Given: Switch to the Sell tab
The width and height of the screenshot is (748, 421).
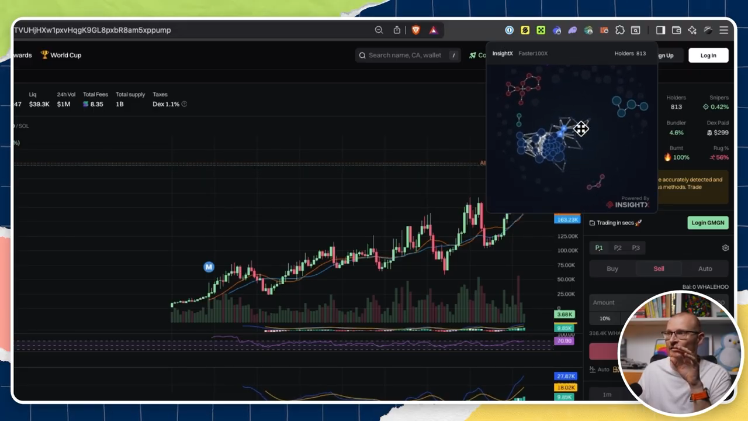Looking at the screenshot, I should (659, 268).
